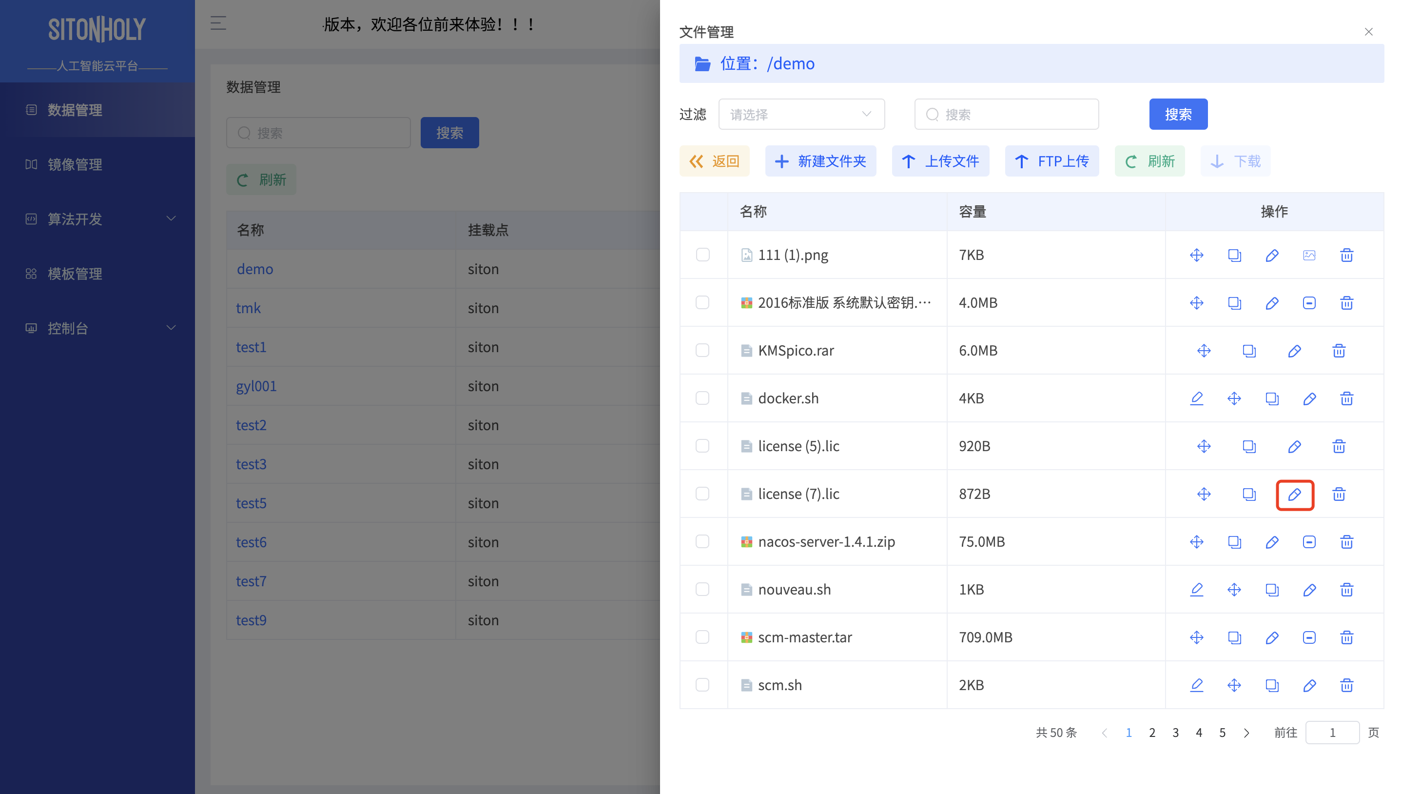This screenshot has width=1401, height=794.
Task: Copy the scm-master.tar file
Action: (1234, 637)
